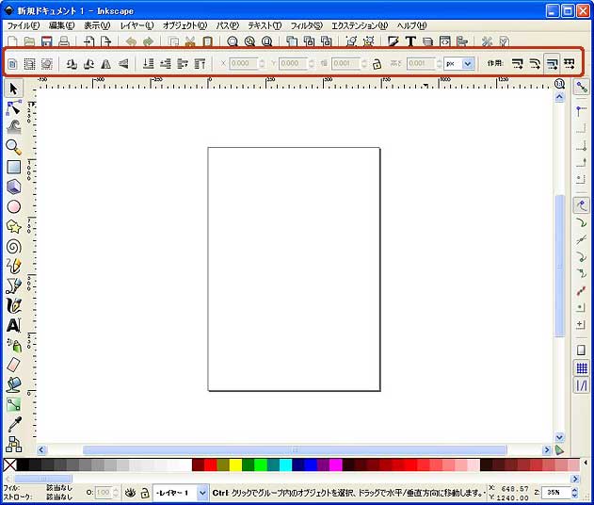Toggle snap to guides

[x=582, y=385]
